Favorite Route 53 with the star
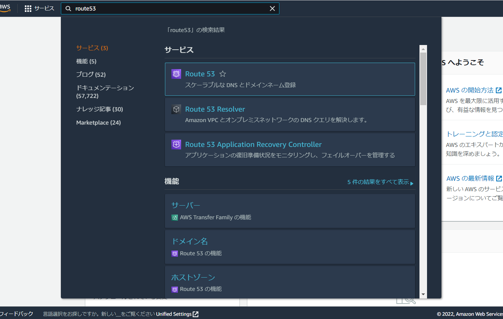 tap(223, 74)
